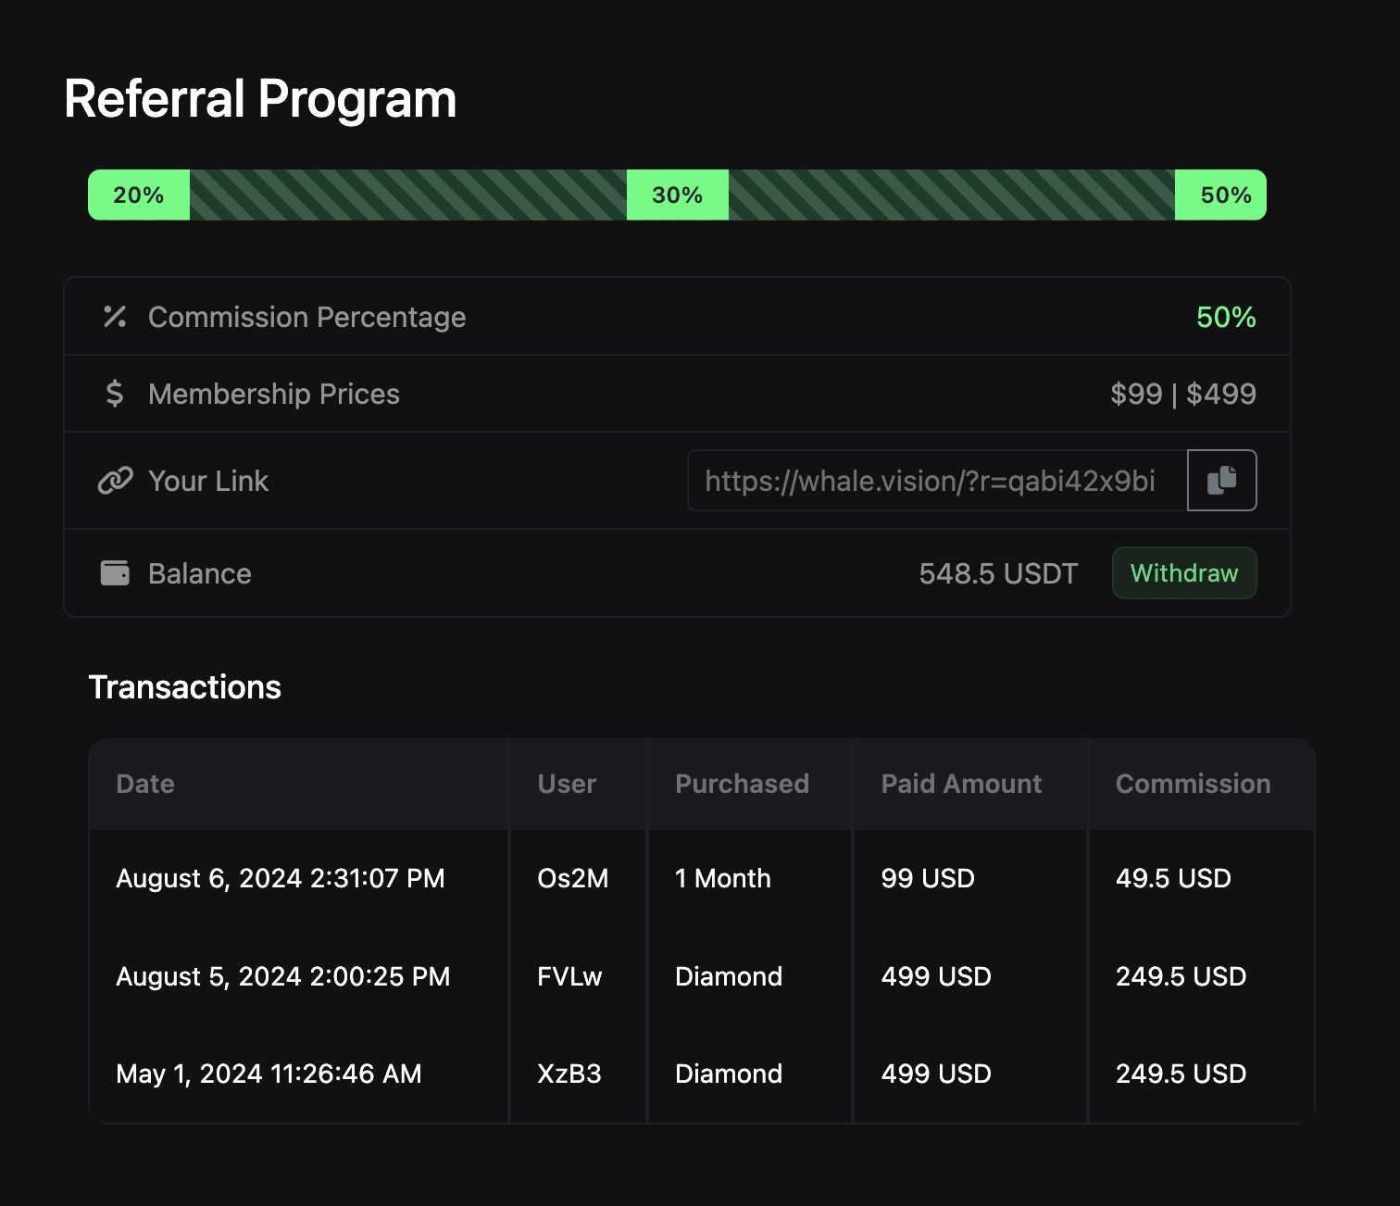The width and height of the screenshot is (1400, 1206).
Task: Click the 30% tier badge on the progress bar
Action: pyautogui.click(x=678, y=195)
